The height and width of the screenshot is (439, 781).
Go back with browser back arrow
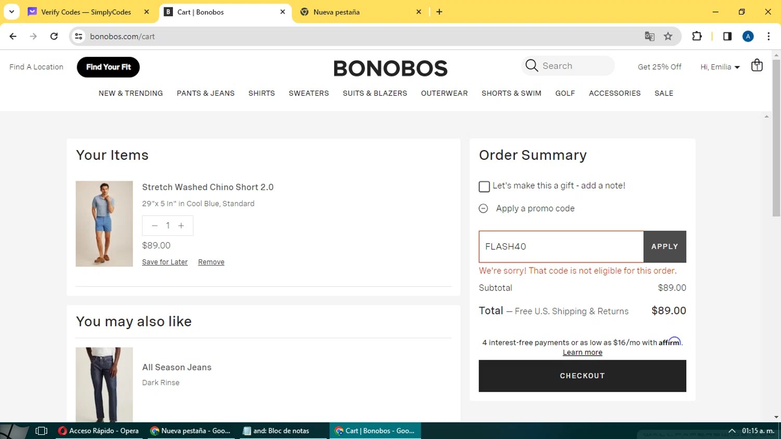coord(13,36)
